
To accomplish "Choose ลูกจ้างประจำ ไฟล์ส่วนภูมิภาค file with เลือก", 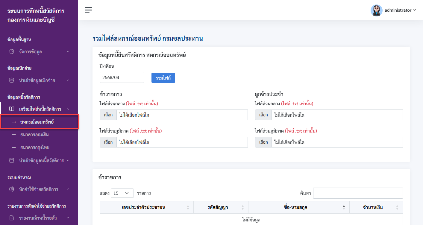I will (x=263, y=142).
